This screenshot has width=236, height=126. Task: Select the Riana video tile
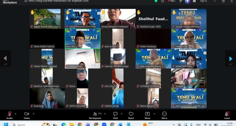83,78
